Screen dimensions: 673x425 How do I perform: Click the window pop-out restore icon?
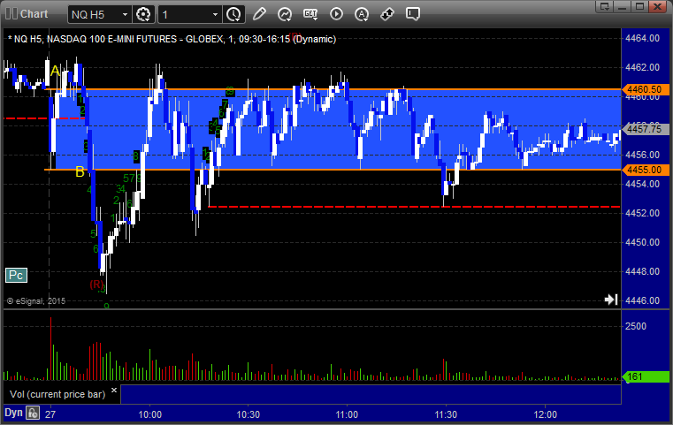point(605,6)
